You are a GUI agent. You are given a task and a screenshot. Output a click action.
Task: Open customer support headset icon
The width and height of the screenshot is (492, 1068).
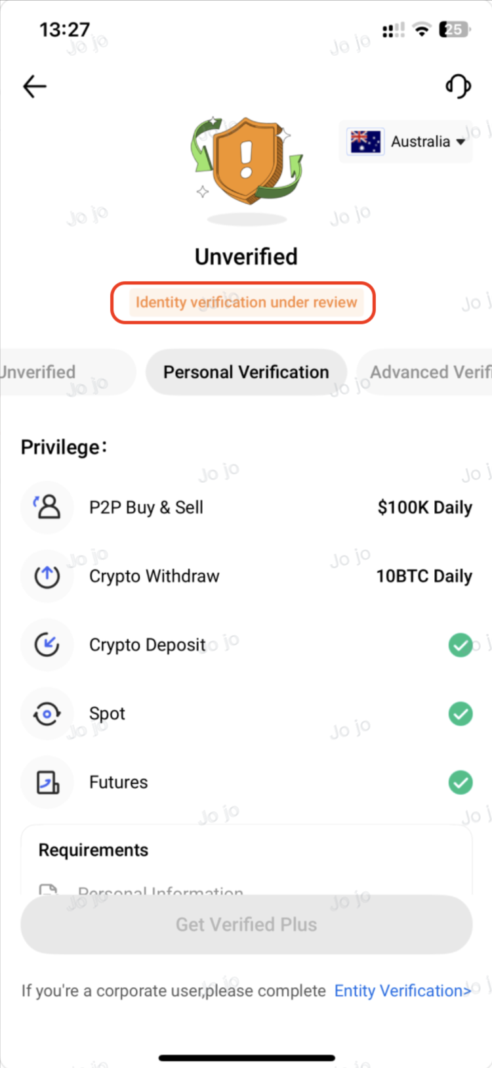(458, 86)
